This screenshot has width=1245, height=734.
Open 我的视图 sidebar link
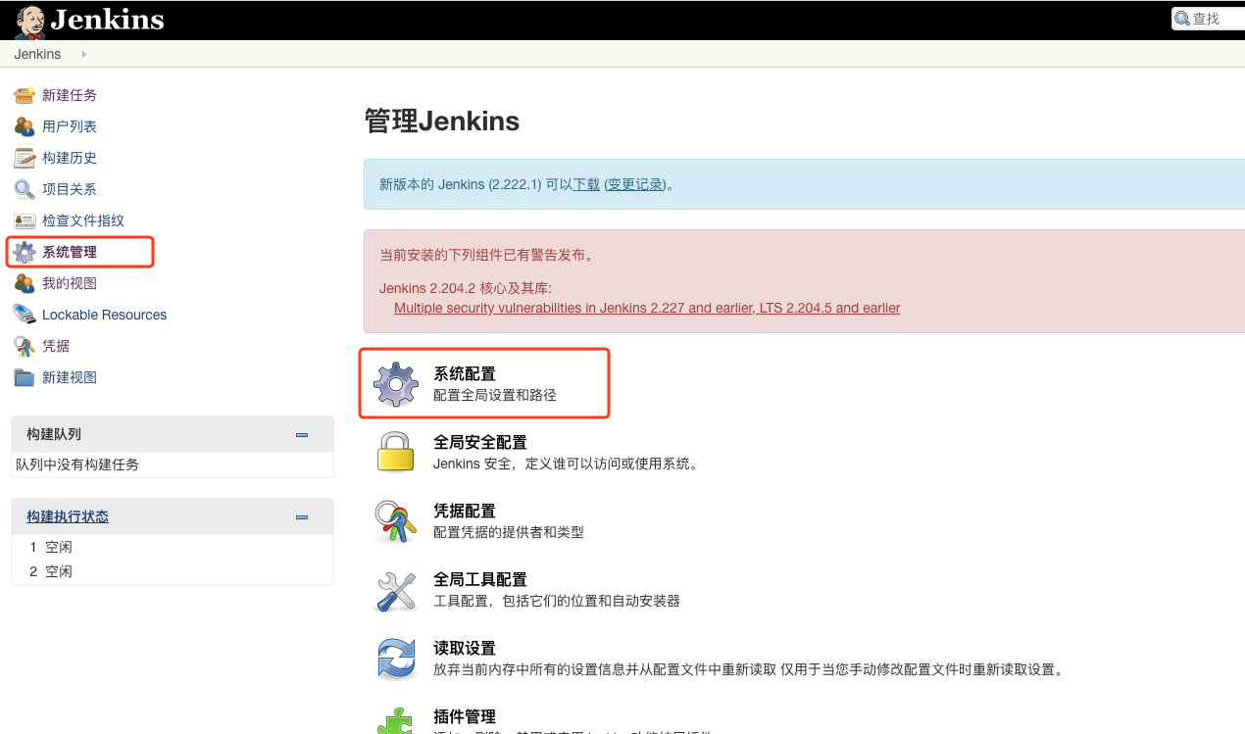70,283
